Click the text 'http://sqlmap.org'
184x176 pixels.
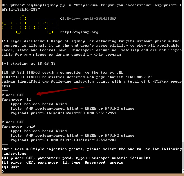tap(79, 32)
